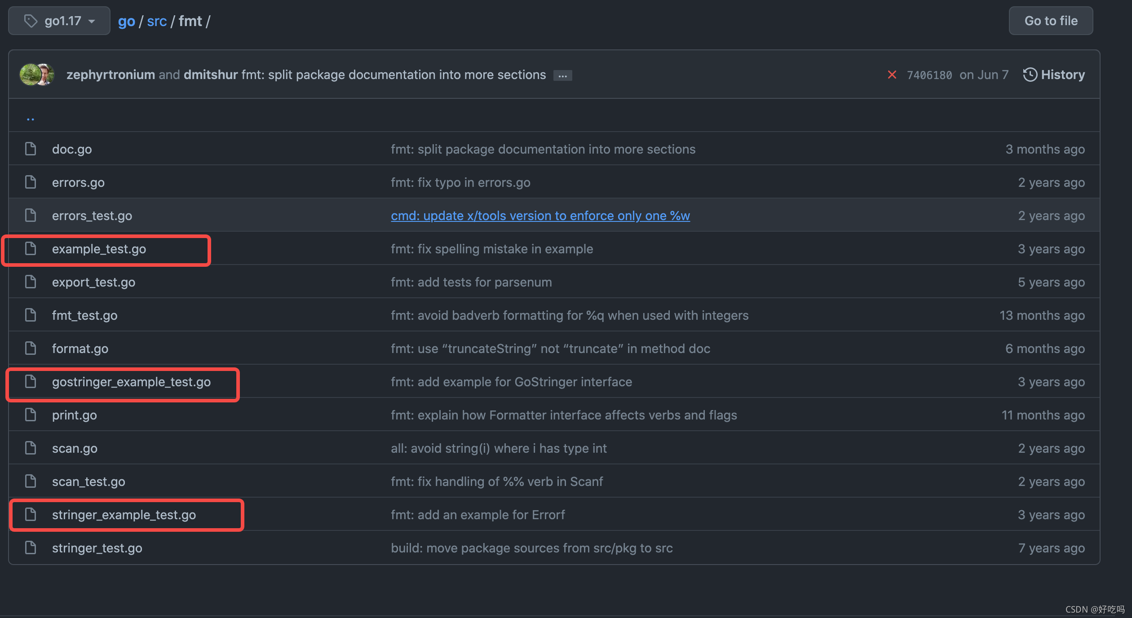Open the x/tools %w commit link
The width and height of the screenshot is (1132, 618).
(540, 216)
